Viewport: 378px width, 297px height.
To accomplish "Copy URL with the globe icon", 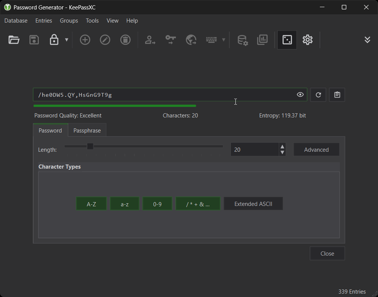I will tap(191, 40).
